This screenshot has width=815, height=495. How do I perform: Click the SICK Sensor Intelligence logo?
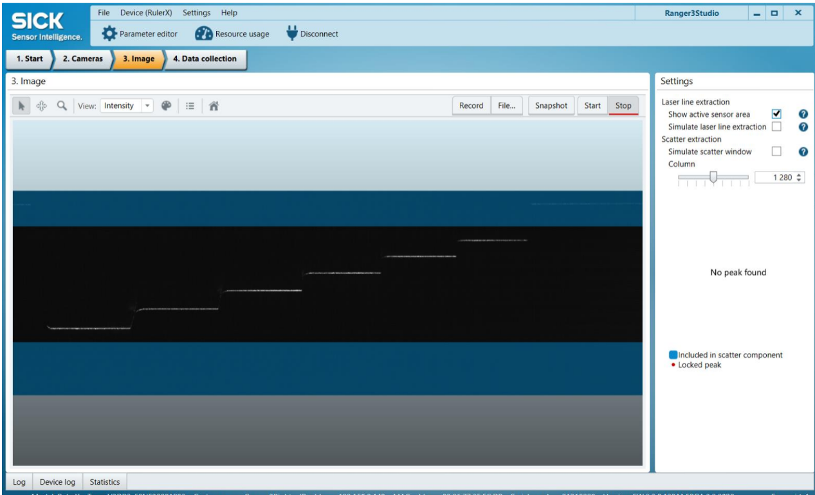(x=47, y=26)
